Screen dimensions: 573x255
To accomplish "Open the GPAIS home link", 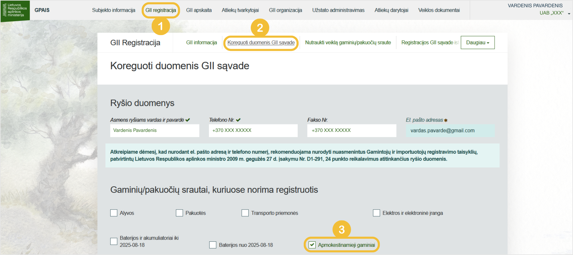I will pos(42,10).
